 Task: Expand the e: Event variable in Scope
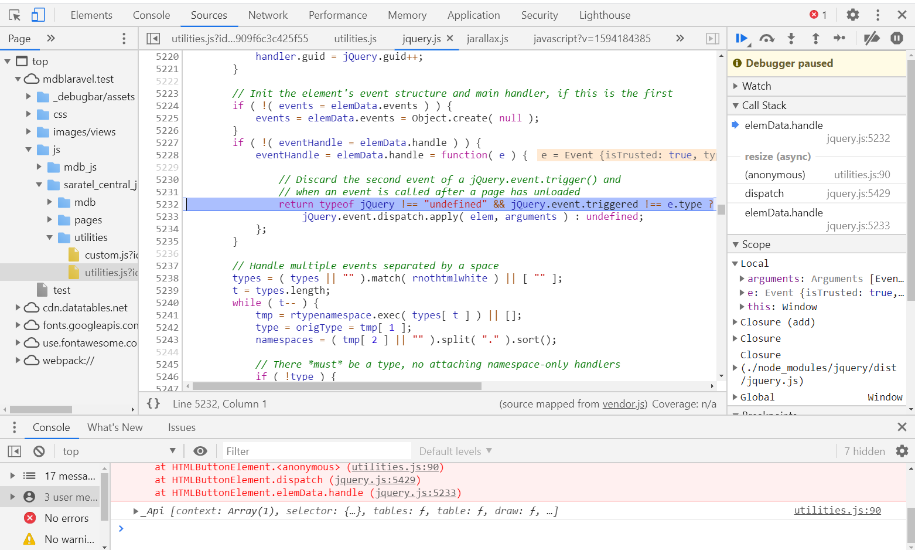pos(742,292)
